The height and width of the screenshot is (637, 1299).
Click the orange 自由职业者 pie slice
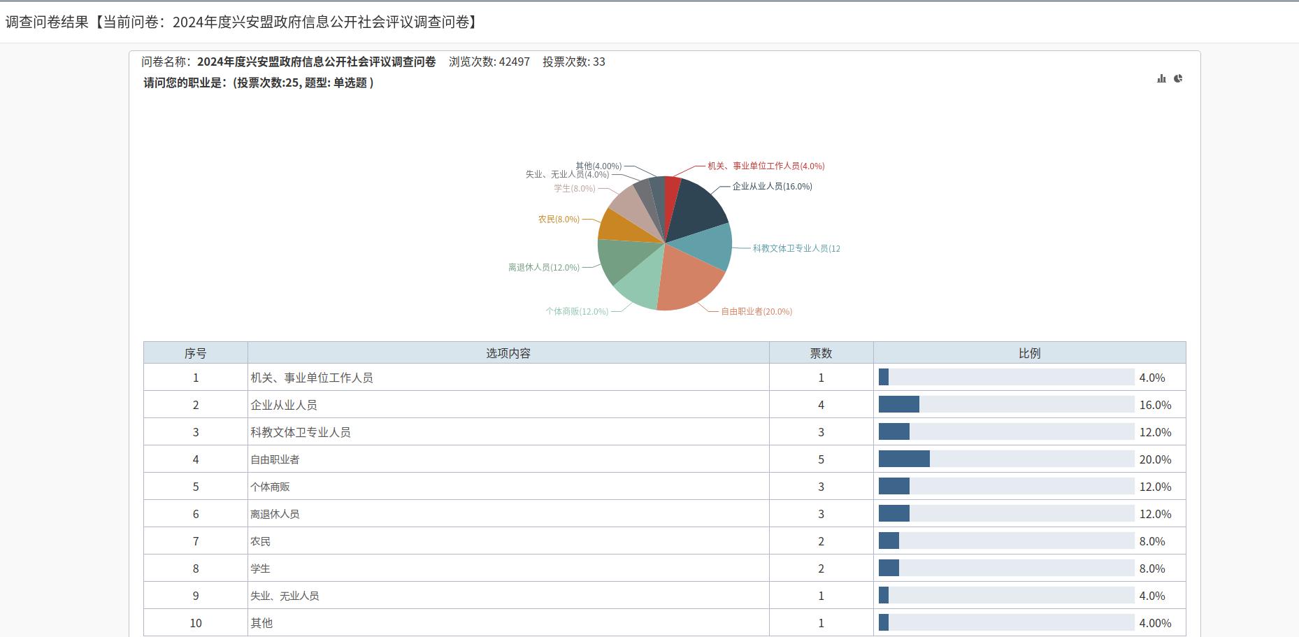687,280
